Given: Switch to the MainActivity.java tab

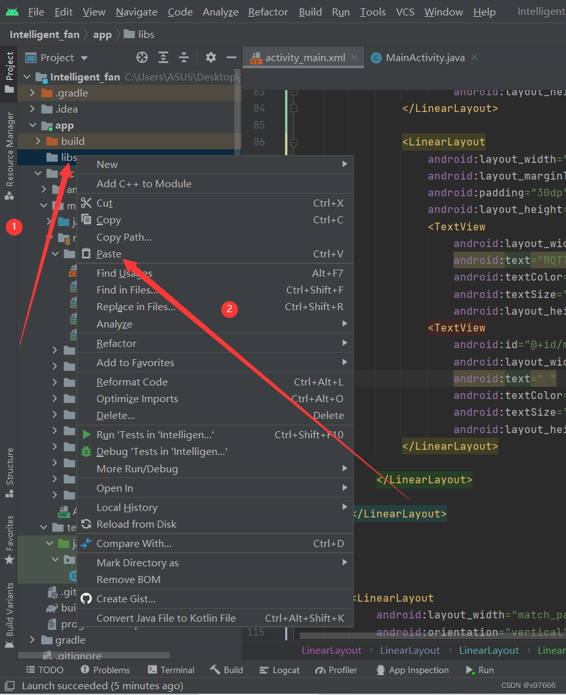Looking at the screenshot, I should point(424,58).
